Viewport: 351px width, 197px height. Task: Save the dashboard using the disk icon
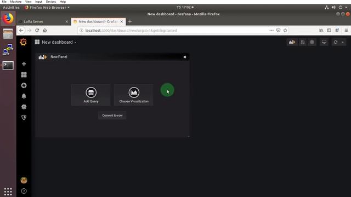303,42
